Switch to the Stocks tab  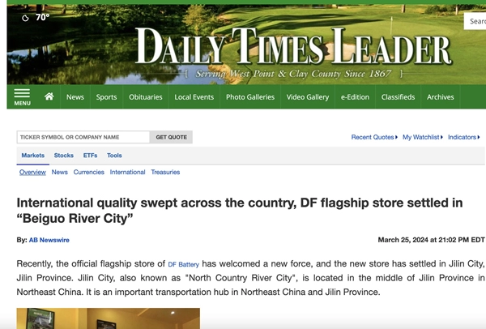click(x=63, y=156)
